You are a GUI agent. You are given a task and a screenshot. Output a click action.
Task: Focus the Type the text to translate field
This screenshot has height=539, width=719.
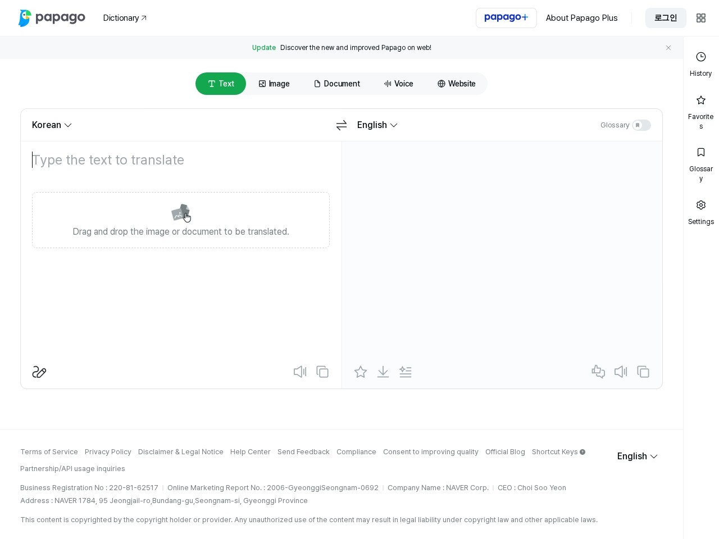[x=181, y=160]
